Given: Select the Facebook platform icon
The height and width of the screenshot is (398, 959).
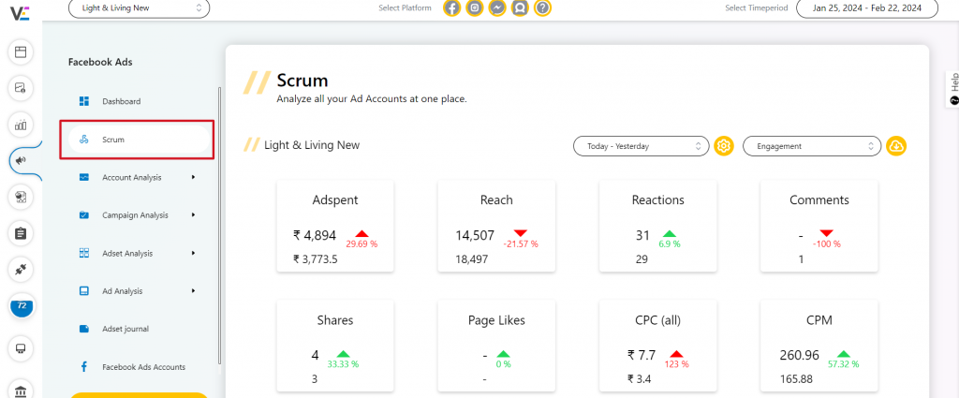Looking at the screenshot, I should (452, 8).
